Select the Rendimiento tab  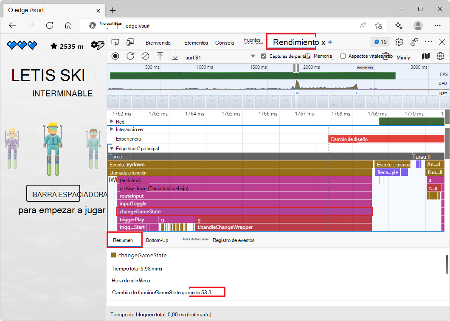click(296, 42)
